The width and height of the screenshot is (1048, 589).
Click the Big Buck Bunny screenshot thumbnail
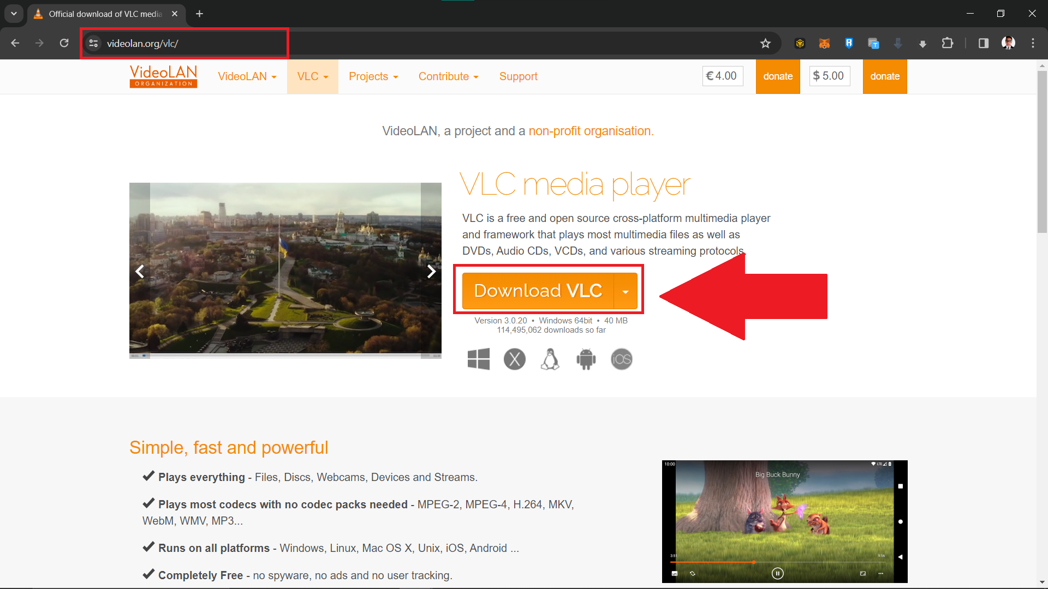[785, 521]
